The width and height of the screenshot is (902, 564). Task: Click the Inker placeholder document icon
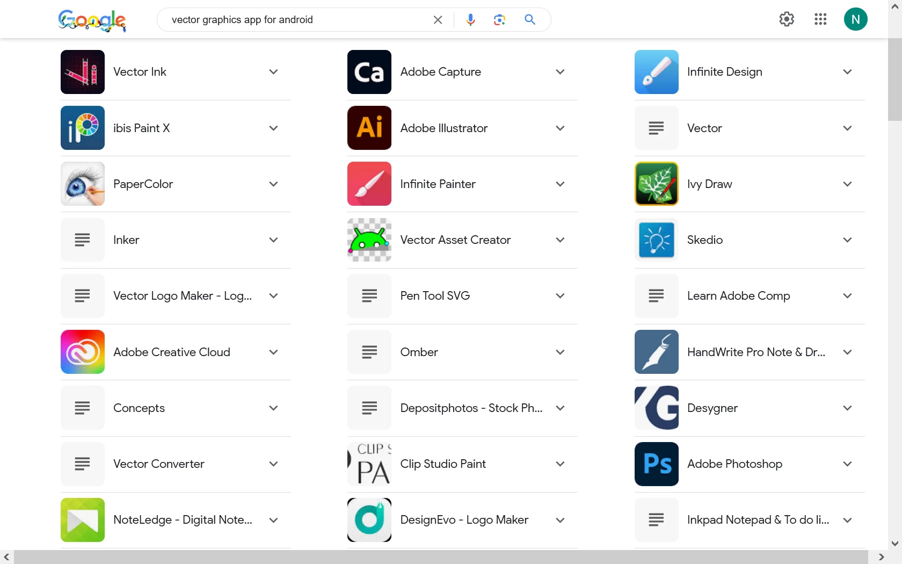click(82, 240)
